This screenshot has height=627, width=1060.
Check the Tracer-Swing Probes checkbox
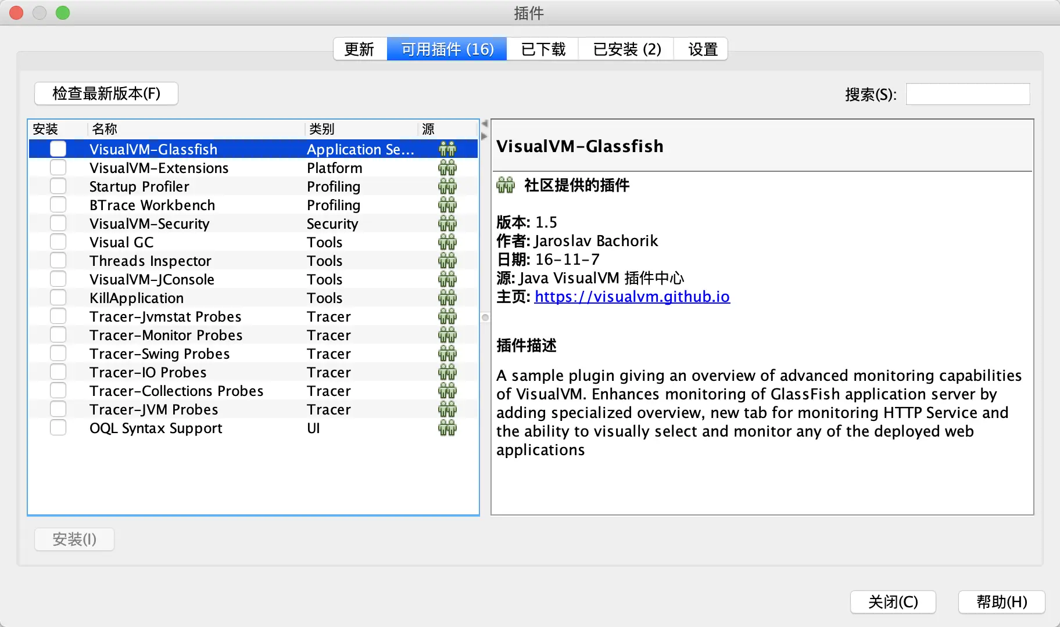click(58, 353)
